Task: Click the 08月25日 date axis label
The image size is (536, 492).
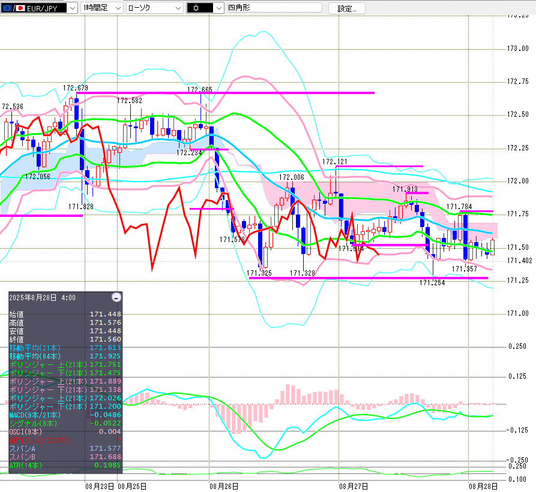Action: pyautogui.click(x=132, y=486)
